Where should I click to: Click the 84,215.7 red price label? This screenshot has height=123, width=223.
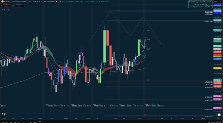(x=218, y=55)
